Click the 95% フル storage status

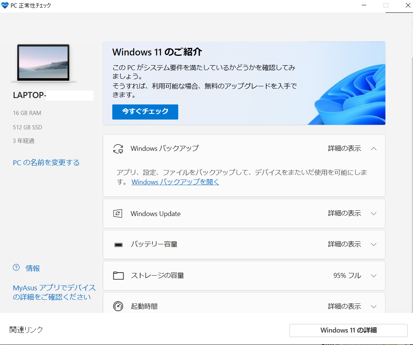(x=347, y=276)
